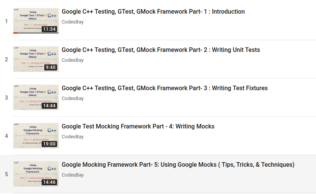Click the 11:34 duration badge
This screenshot has height=194, width=316.
pos(50,29)
